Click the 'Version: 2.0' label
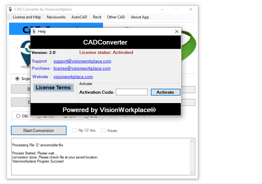 pos(43,53)
